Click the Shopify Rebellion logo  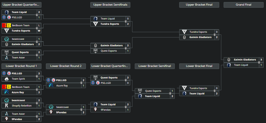pyautogui.click(x=7, y=106)
